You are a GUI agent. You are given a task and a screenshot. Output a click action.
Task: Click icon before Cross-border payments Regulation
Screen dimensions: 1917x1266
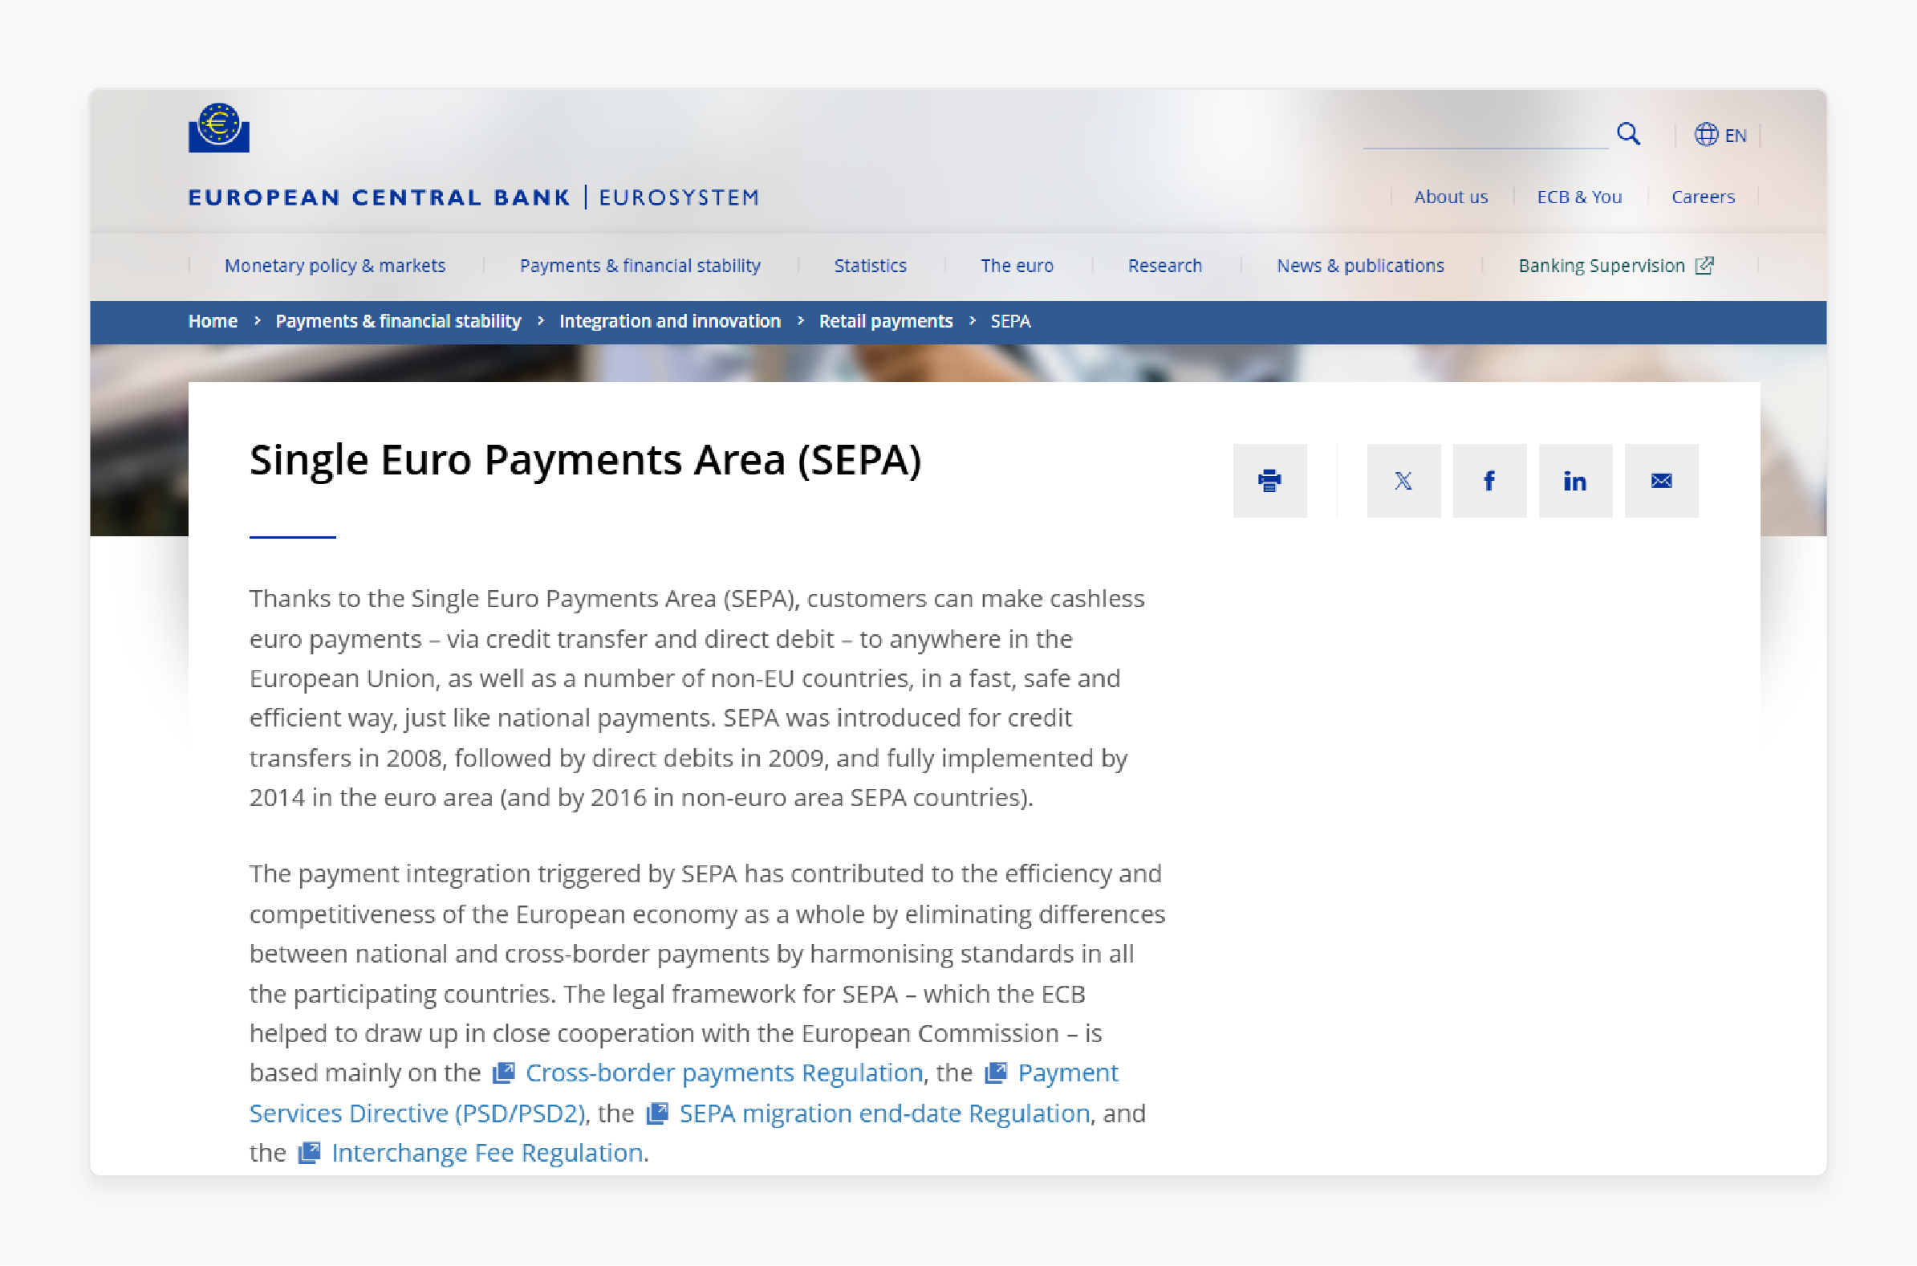[x=503, y=1073]
